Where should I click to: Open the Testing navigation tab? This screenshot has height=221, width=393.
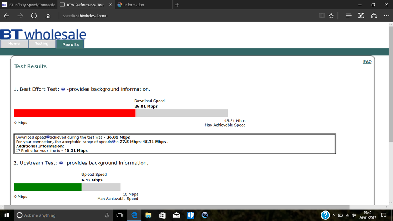42,44
